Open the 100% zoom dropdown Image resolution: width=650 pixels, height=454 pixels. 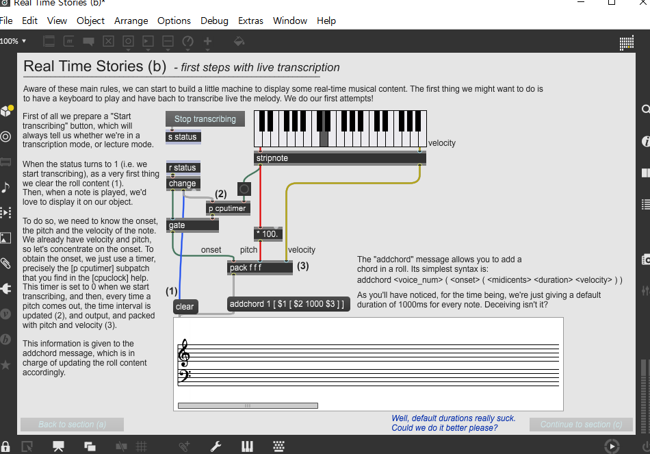click(13, 41)
